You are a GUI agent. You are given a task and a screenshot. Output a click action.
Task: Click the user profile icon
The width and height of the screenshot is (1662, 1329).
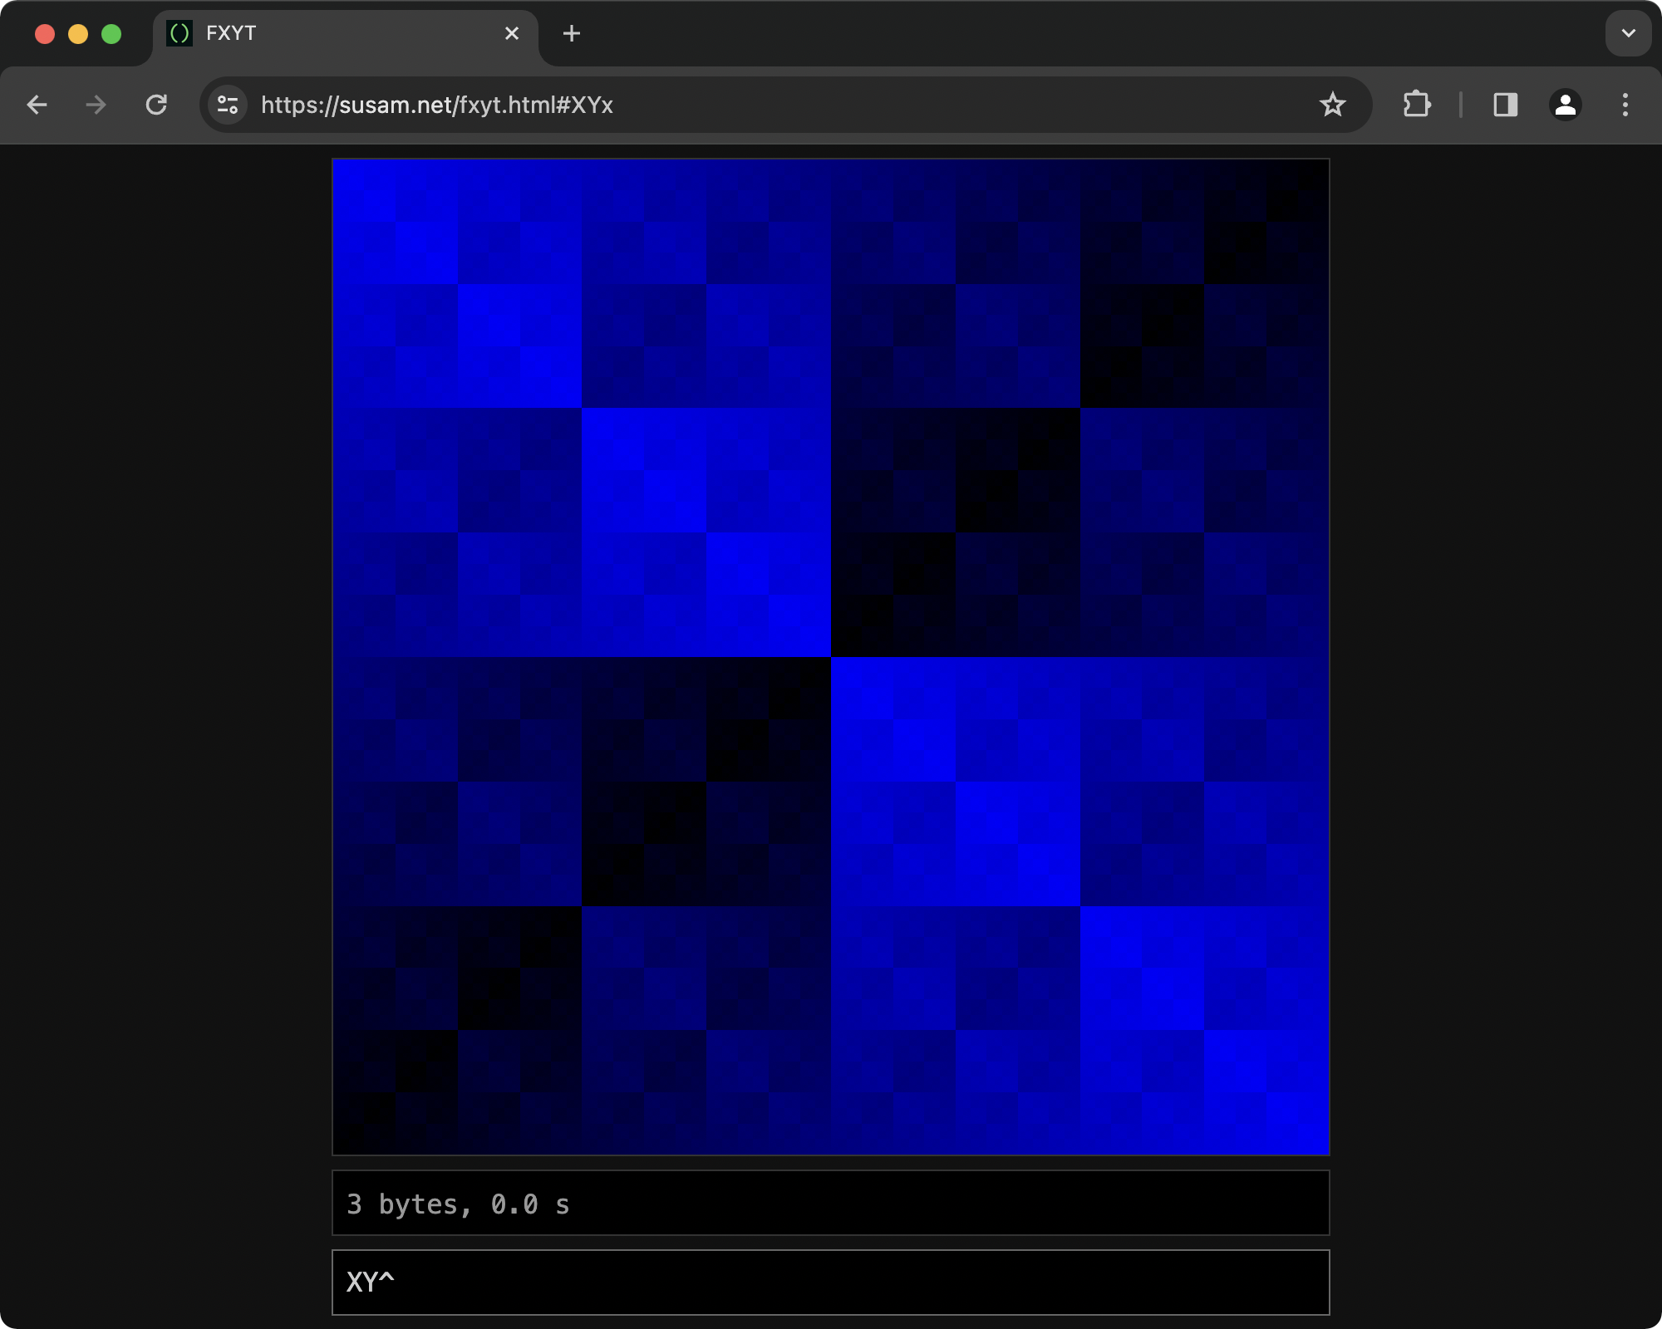click(1566, 105)
